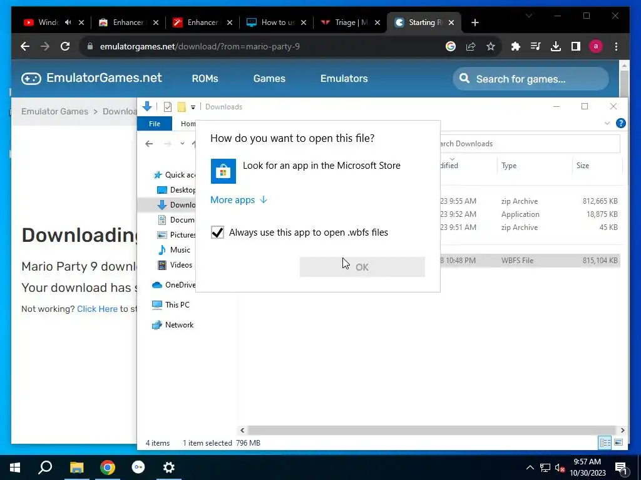Check the 'Always use this app' checkbox
Screen dimensions: 641x480
(217, 232)
